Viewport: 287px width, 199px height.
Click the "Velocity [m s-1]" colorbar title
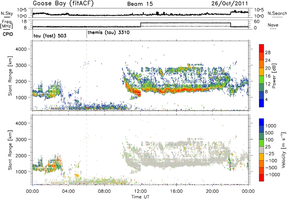(283, 150)
